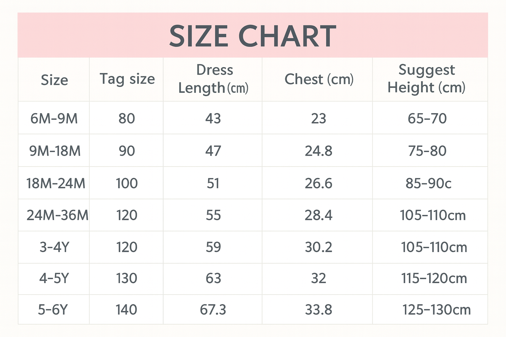Click chest value 33.8 cell
The width and height of the screenshot is (506, 337).
[x=319, y=310]
